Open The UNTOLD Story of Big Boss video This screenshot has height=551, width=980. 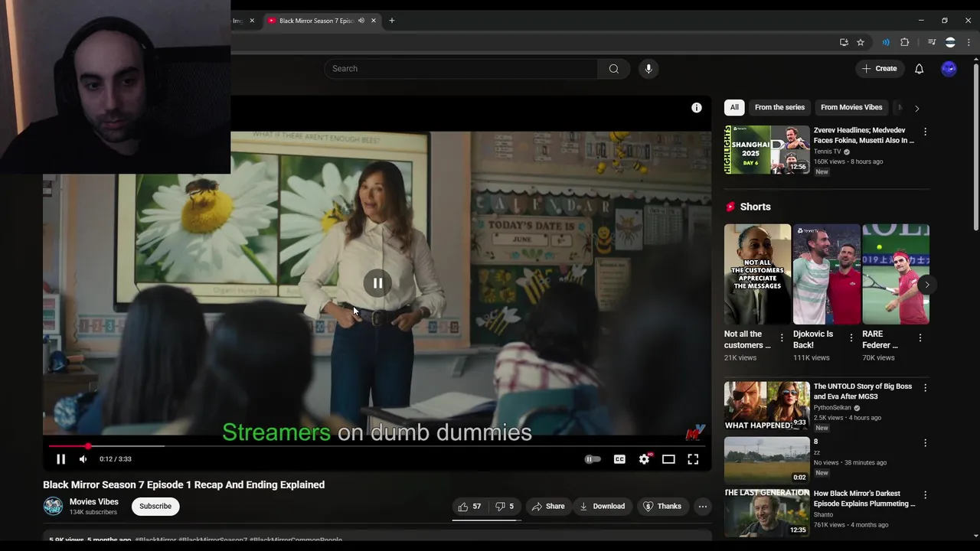(766, 406)
